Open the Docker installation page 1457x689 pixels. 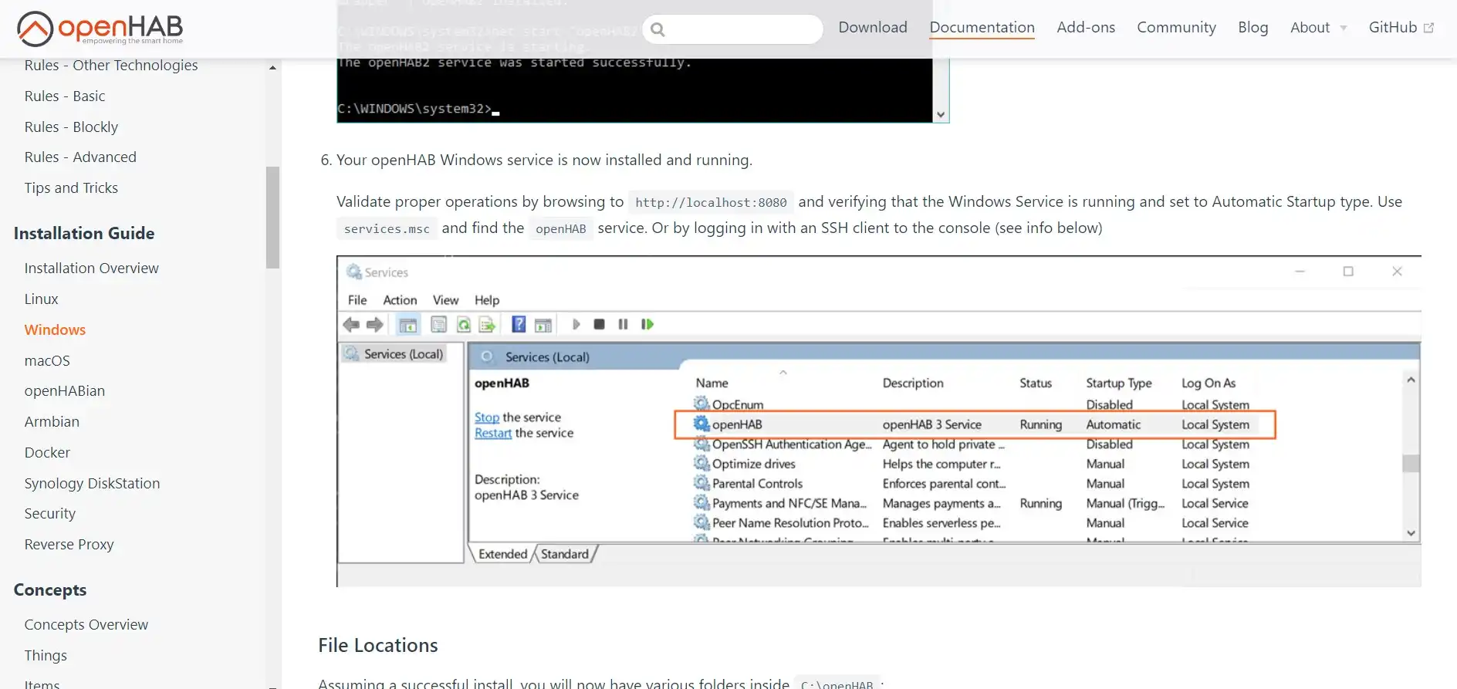tap(47, 452)
